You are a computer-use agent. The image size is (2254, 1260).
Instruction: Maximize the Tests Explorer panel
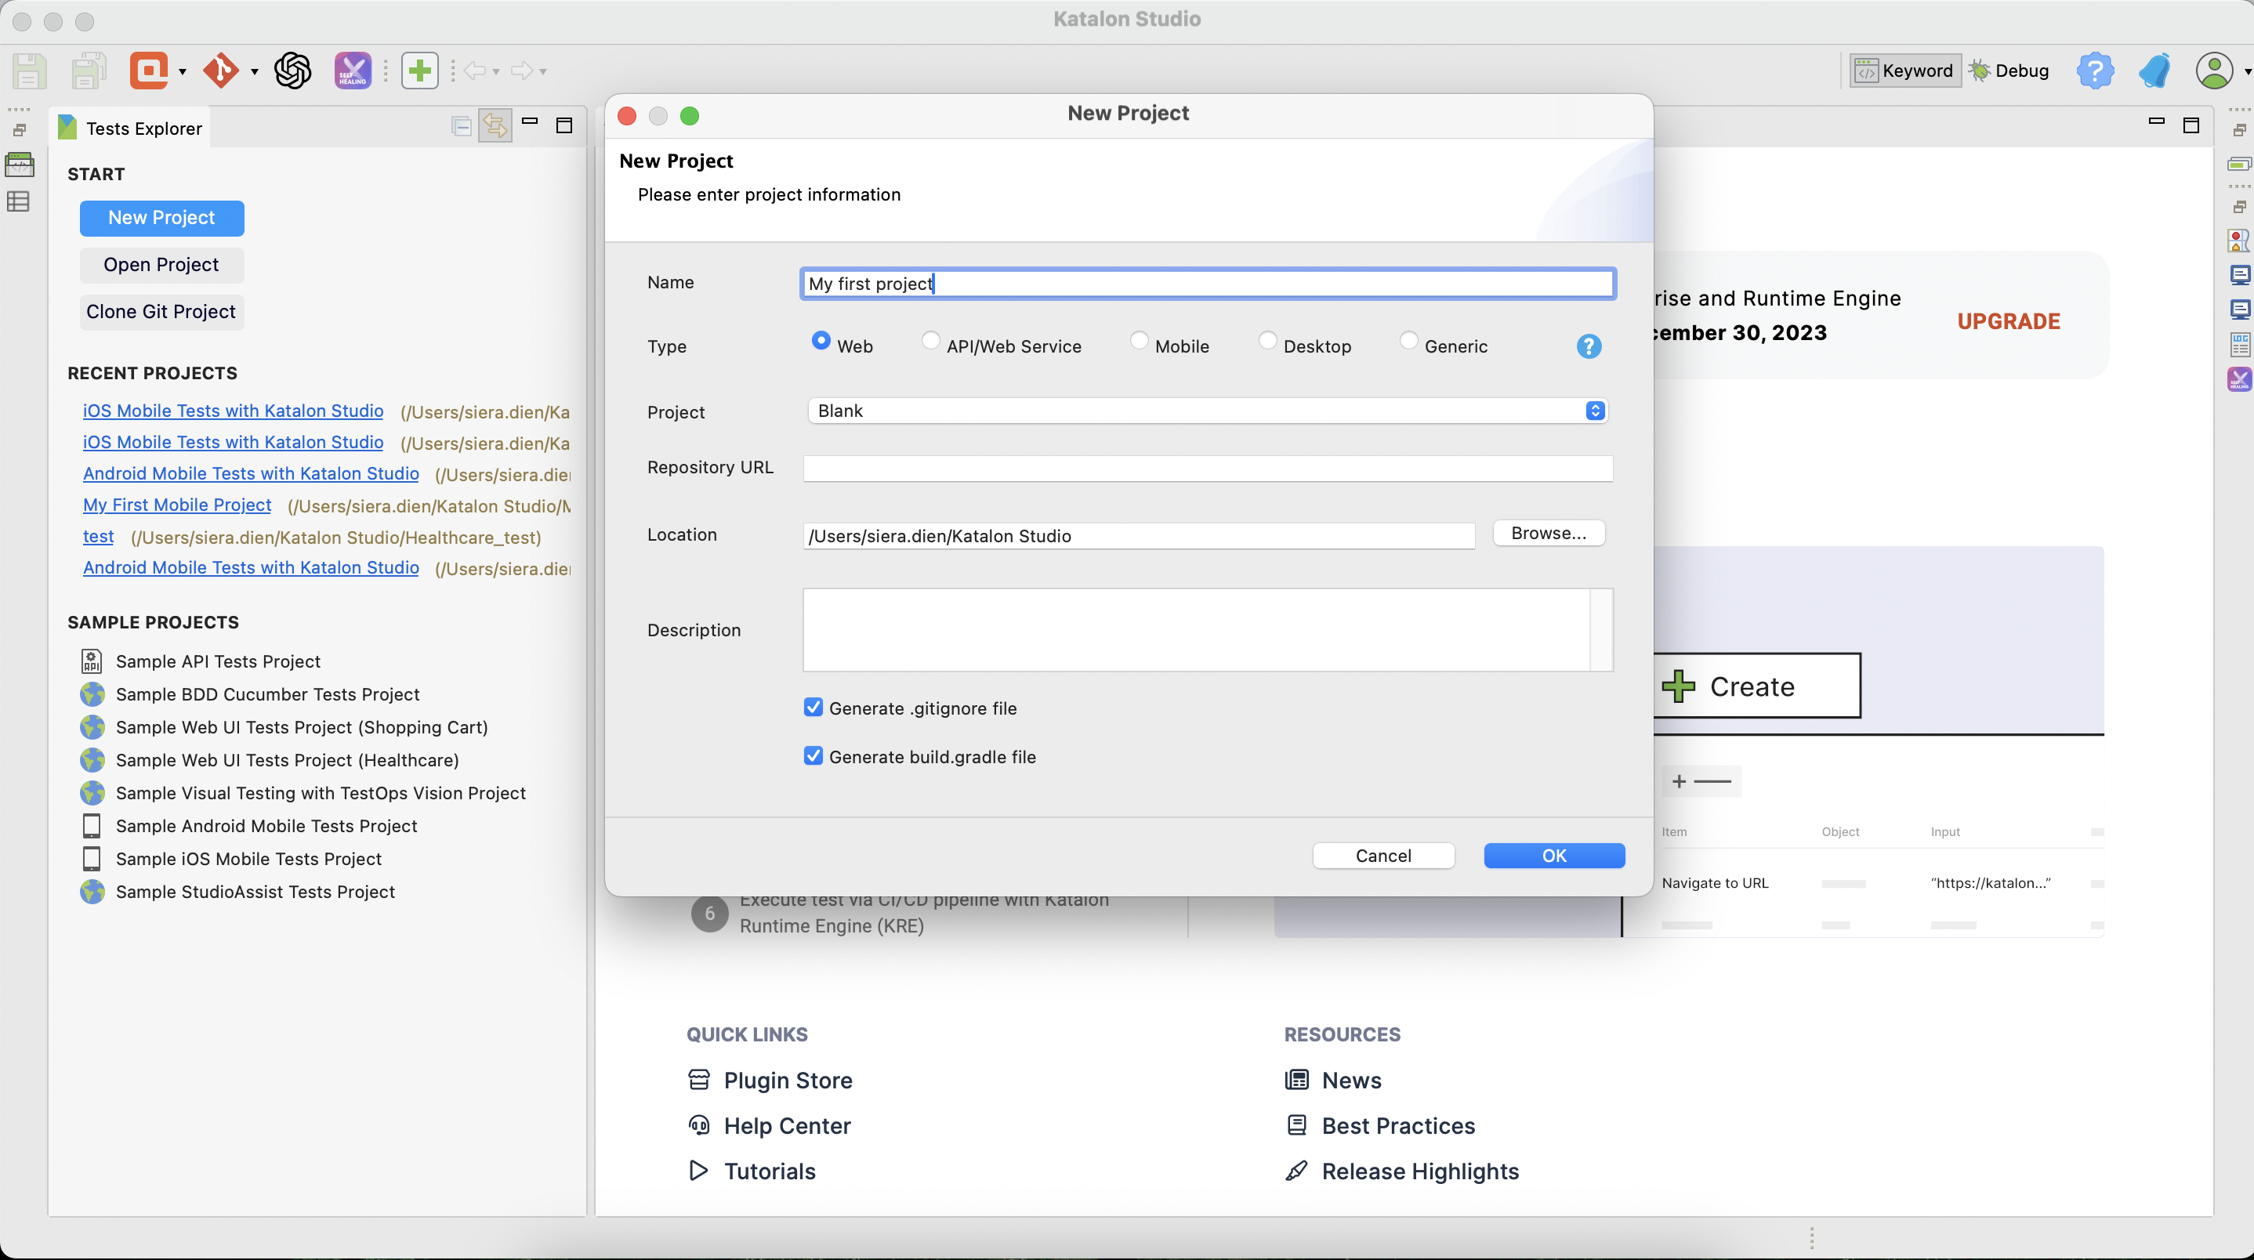[x=564, y=126]
